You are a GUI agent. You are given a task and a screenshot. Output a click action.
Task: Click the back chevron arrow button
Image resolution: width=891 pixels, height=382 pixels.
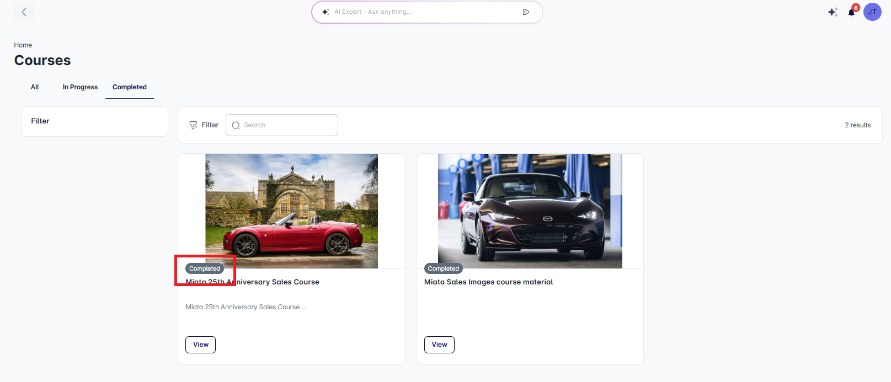[x=24, y=12]
